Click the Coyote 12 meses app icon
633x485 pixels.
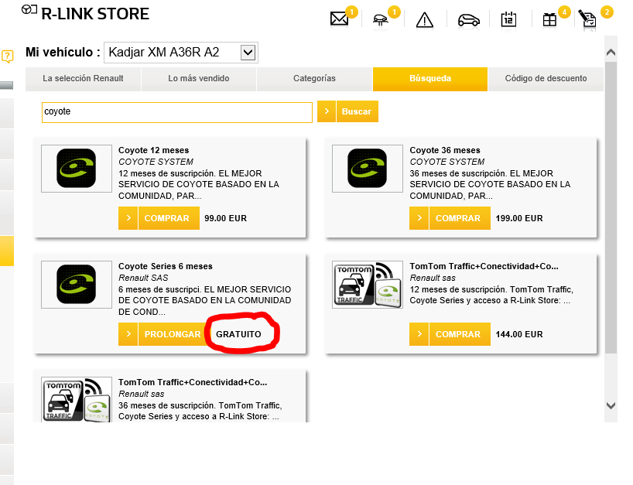coord(77,169)
